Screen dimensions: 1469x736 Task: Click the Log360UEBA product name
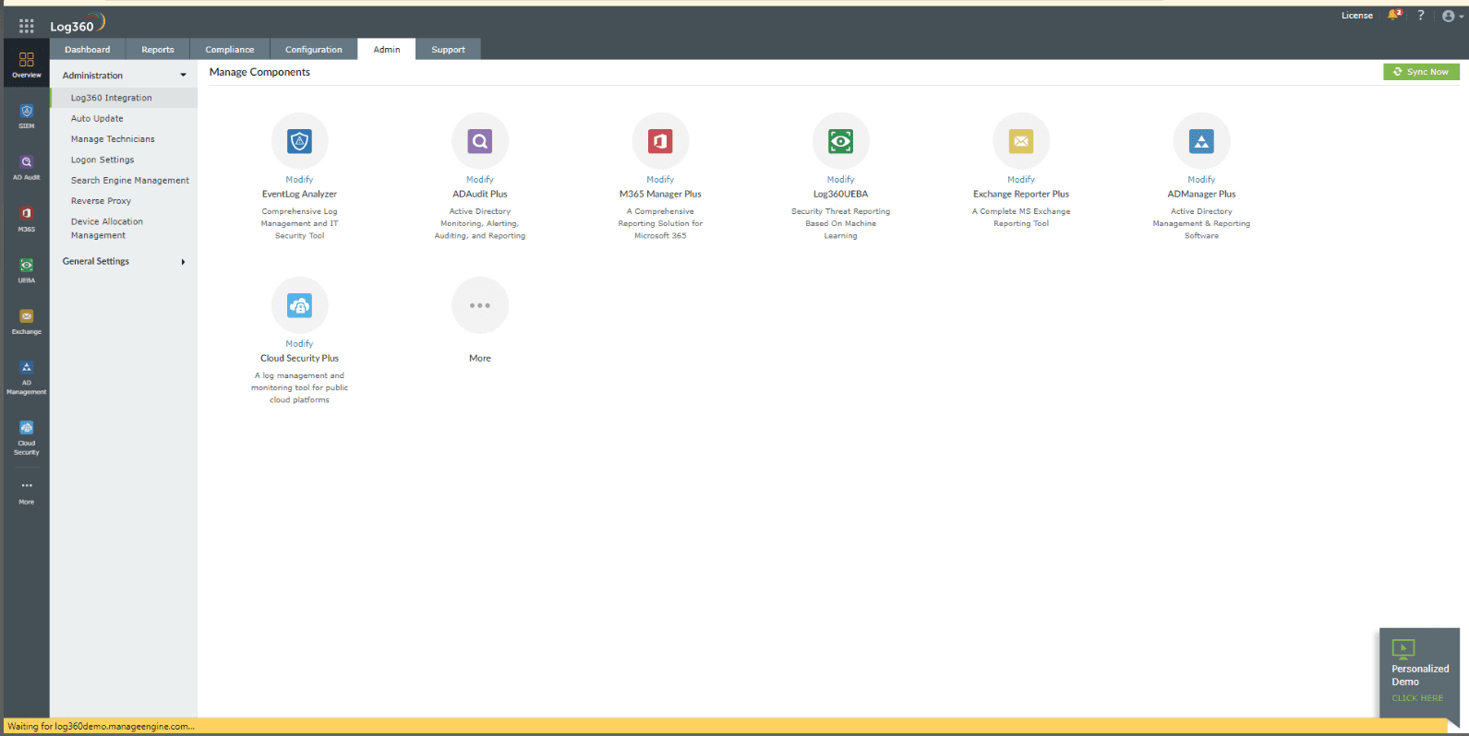click(841, 195)
